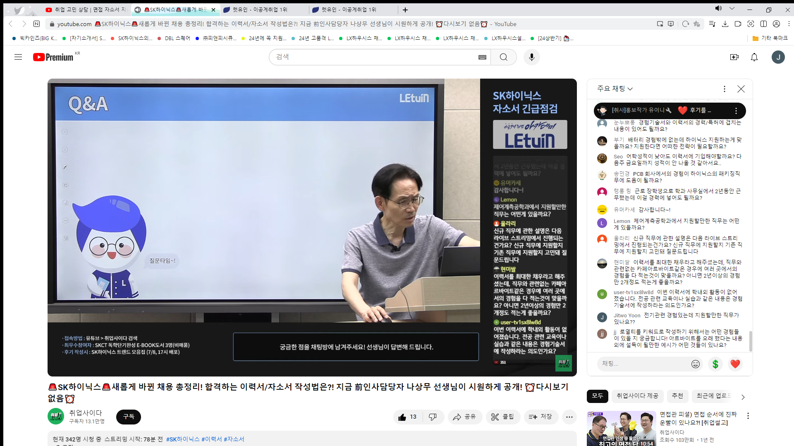This screenshot has height=446, width=794.
Task: Open browser downloads icon
Action: coord(725,24)
